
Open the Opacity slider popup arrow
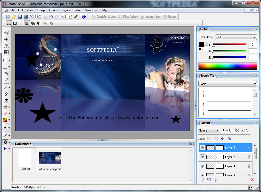pos(242,130)
